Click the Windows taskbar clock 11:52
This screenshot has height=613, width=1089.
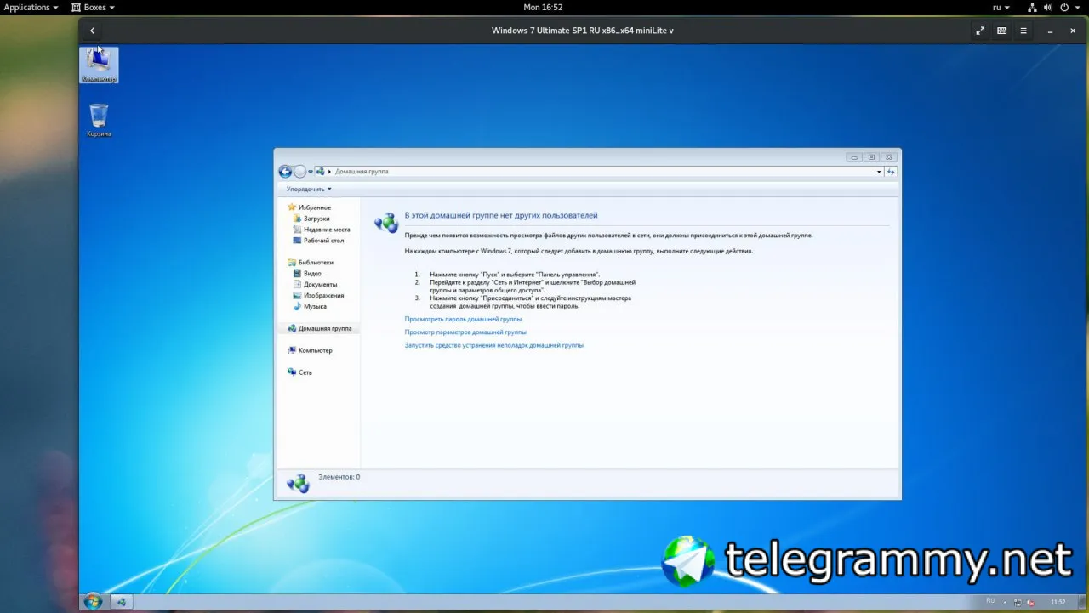(x=1058, y=602)
